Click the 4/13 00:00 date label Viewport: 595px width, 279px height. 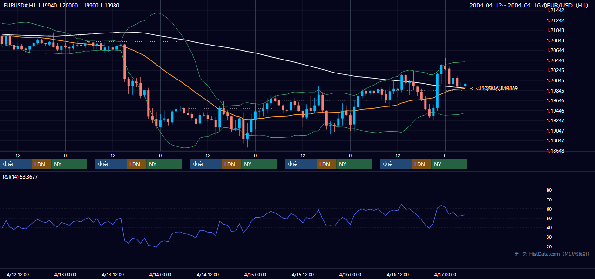pyautogui.click(x=66, y=274)
